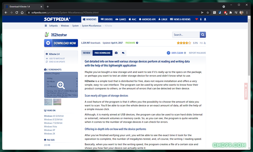Click the info icon beside 100% CLEAN
The image size is (253, 152).
point(185,53)
